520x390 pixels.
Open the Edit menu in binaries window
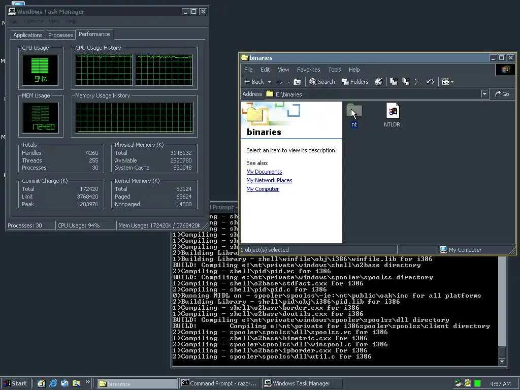pyautogui.click(x=265, y=70)
